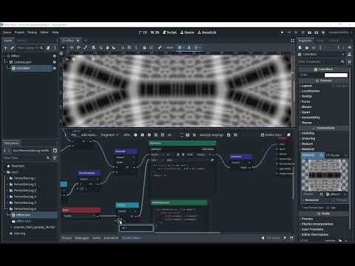Click the Online Docs link

pyautogui.click(x=271, y=135)
